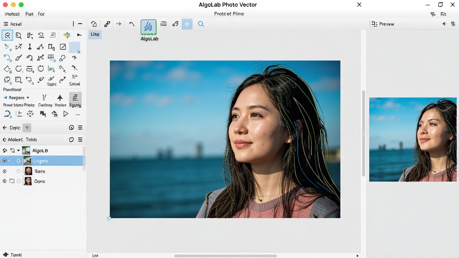Viewport: 459px width, 258px height.
Task: Click the Preview panel left-arrow icon
Action: (x=444, y=24)
